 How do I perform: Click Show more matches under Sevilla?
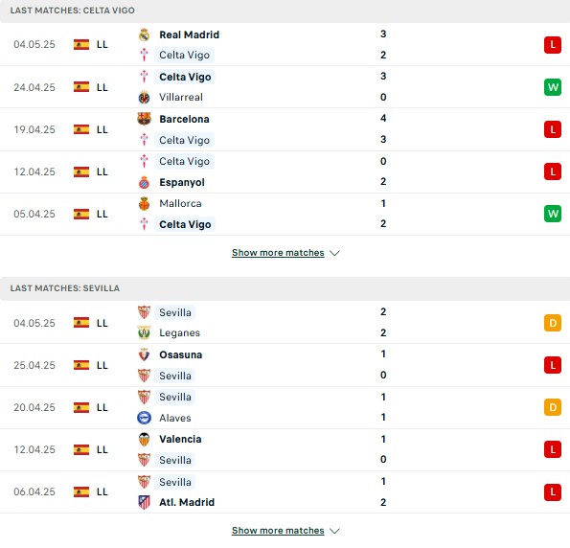coord(278,531)
